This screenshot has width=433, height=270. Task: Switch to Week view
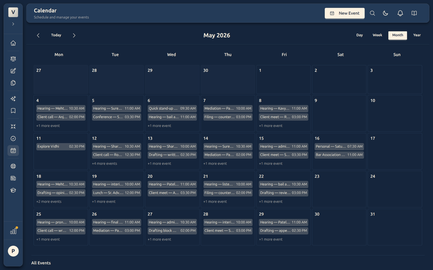(x=377, y=35)
